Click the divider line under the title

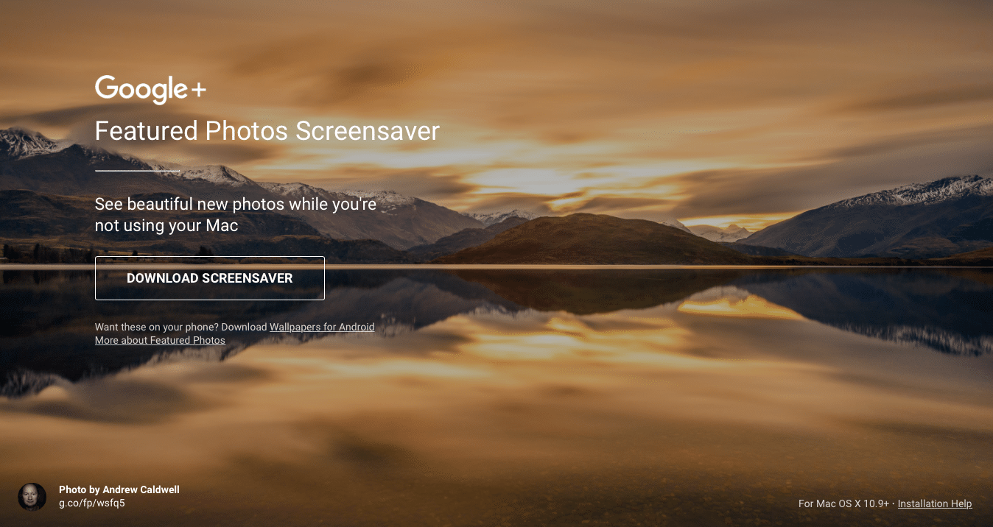coord(137,170)
